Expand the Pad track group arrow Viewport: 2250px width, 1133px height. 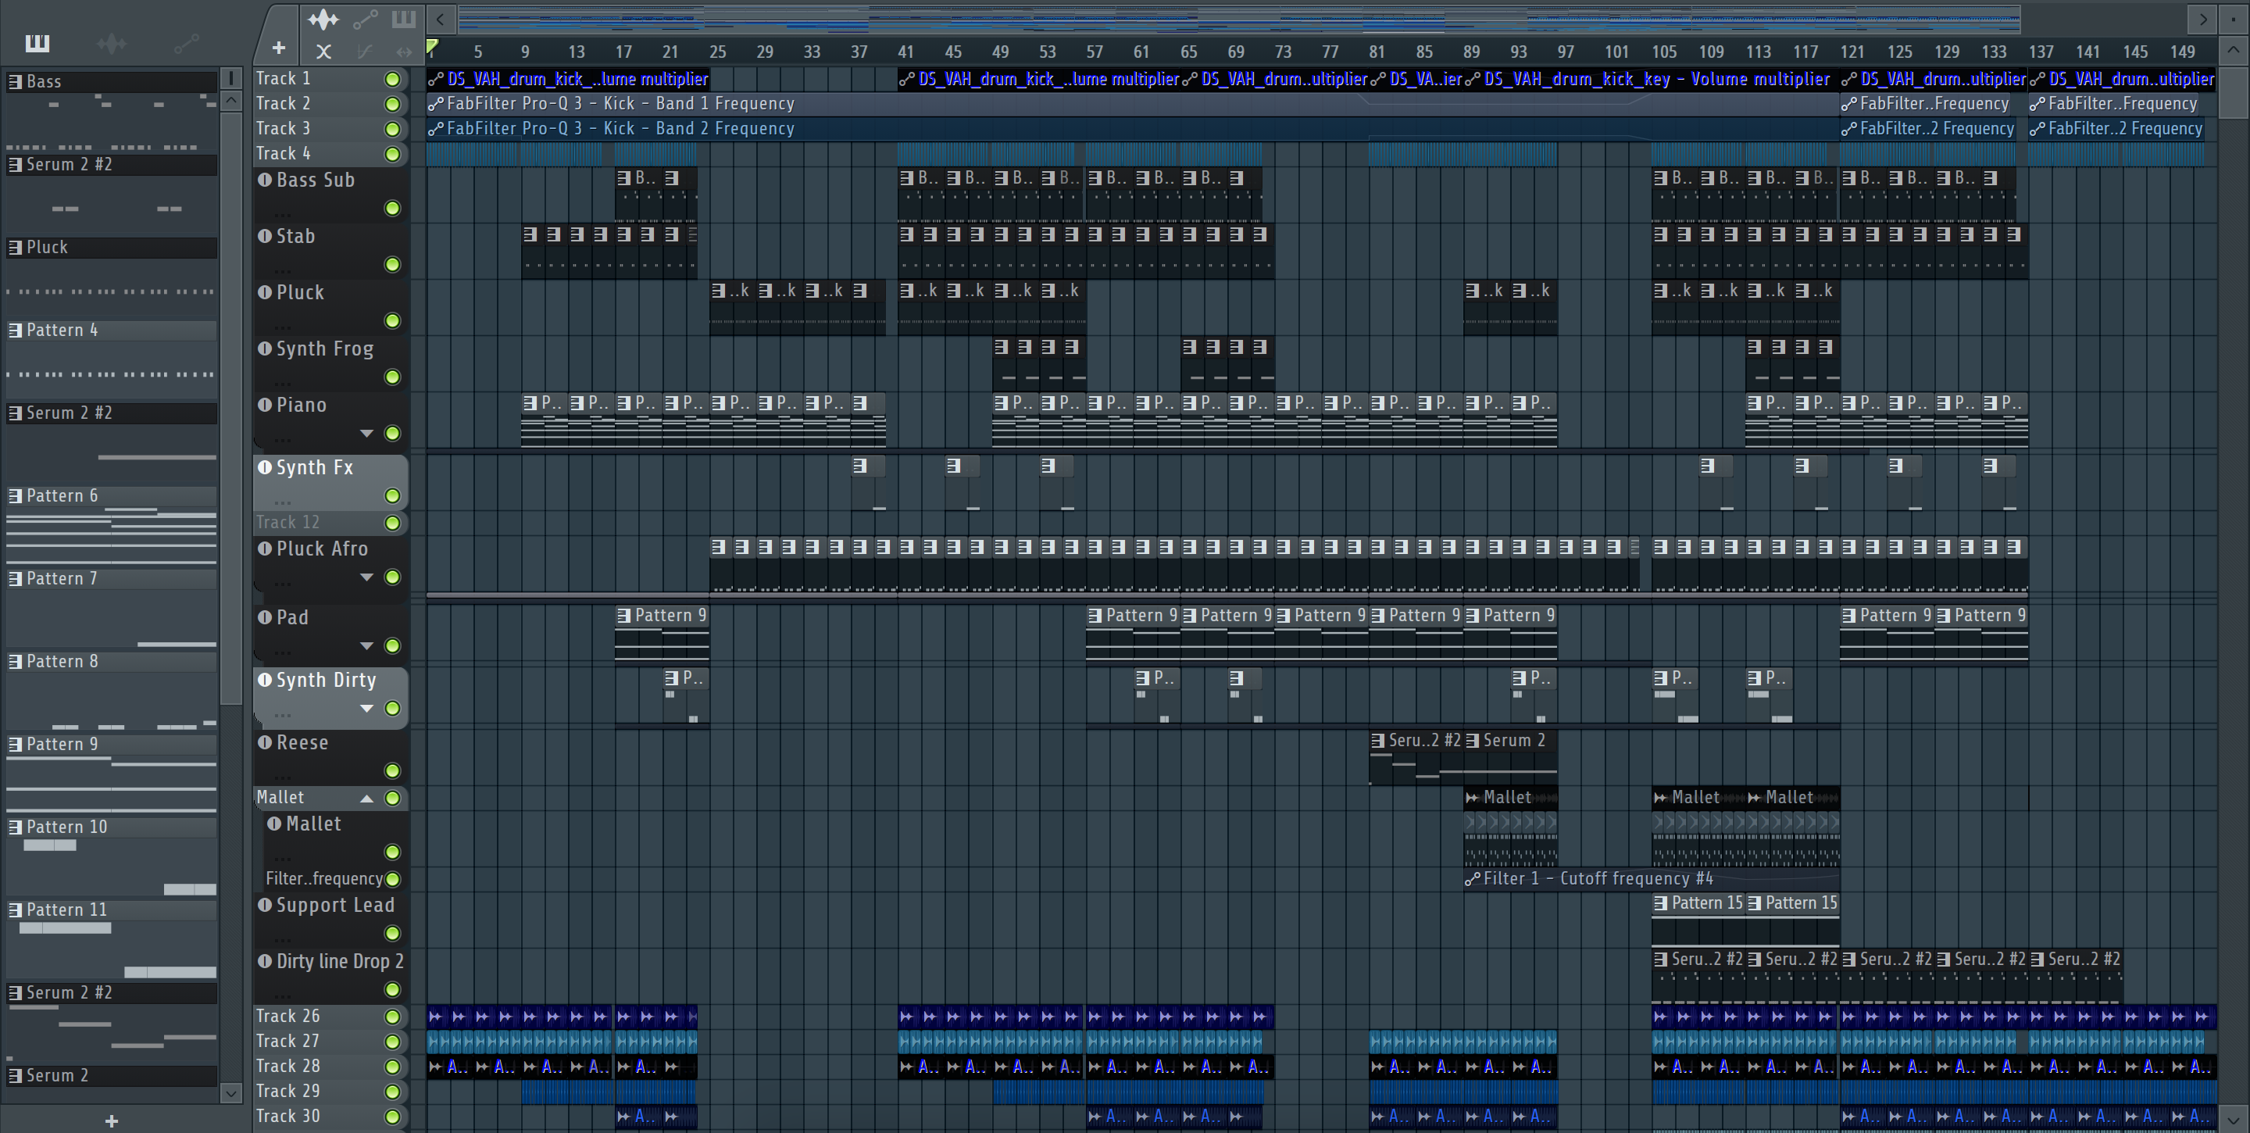click(x=367, y=645)
